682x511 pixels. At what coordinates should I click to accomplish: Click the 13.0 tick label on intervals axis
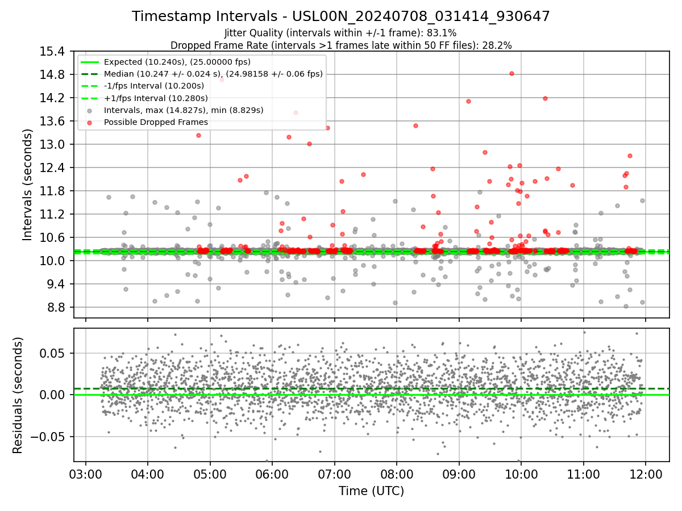53,145
